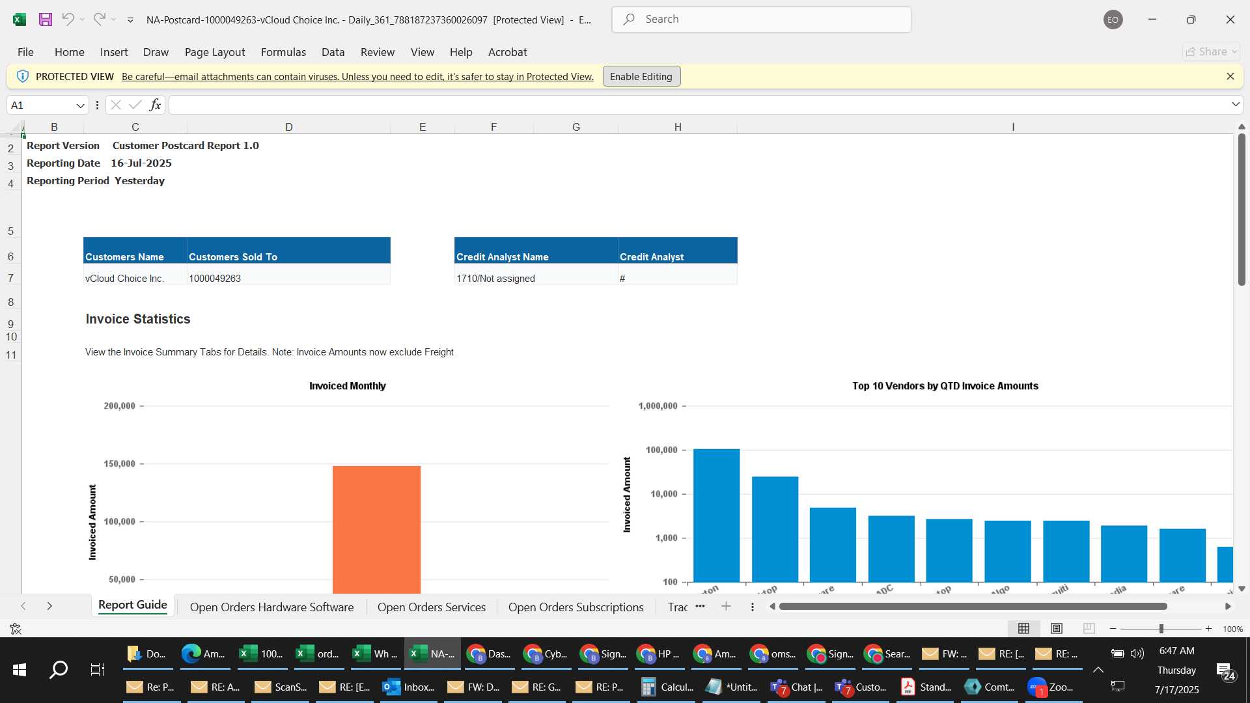Click the Save icon in title bar

tap(45, 20)
